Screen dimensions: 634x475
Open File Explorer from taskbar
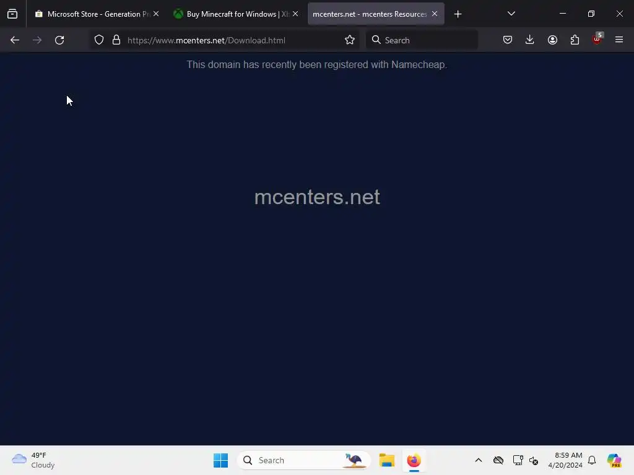pyautogui.click(x=386, y=460)
